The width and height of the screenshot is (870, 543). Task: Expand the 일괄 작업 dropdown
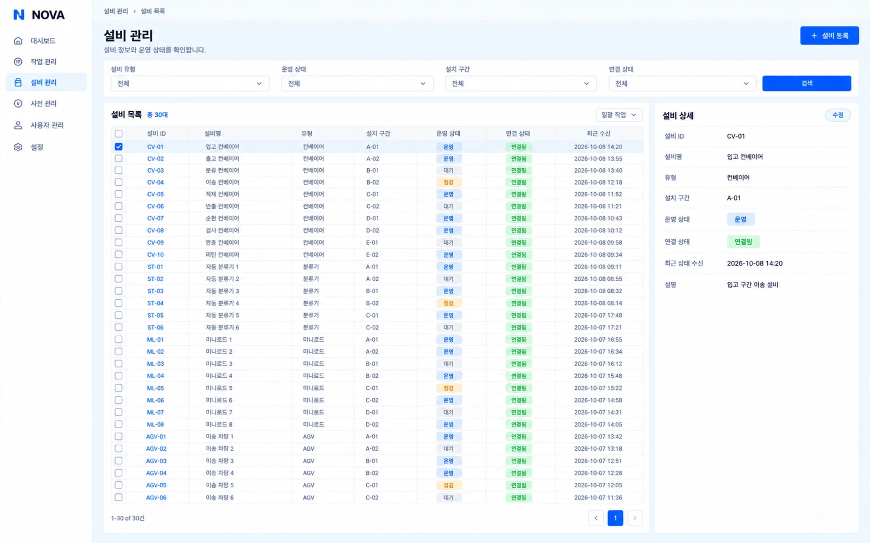point(619,115)
